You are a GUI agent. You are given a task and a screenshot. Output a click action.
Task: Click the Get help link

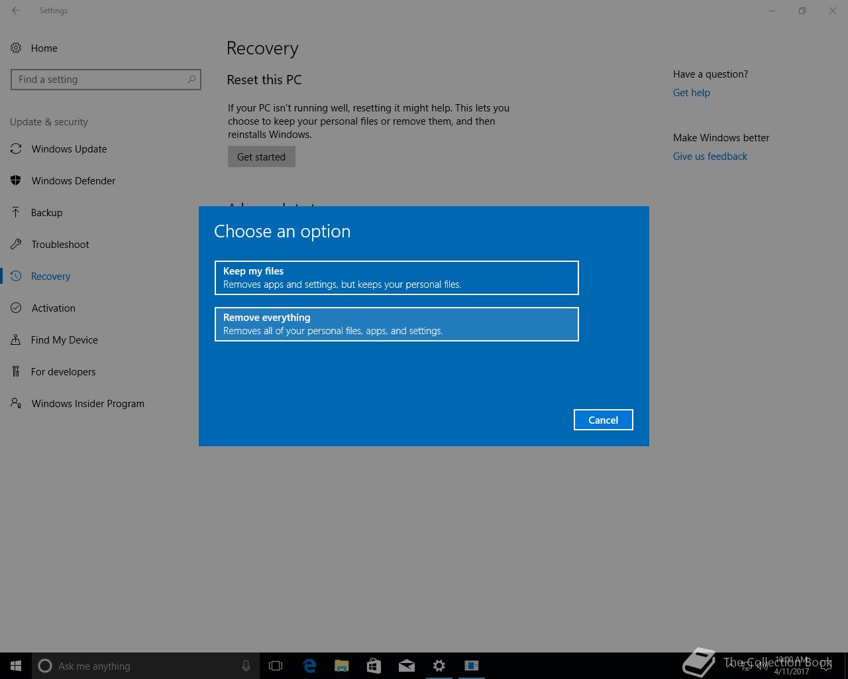pos(691,93)
